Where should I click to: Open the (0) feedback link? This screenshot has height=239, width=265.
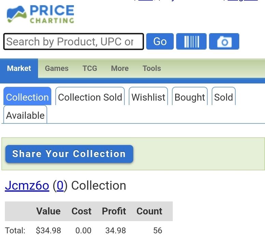coord(60,186)
